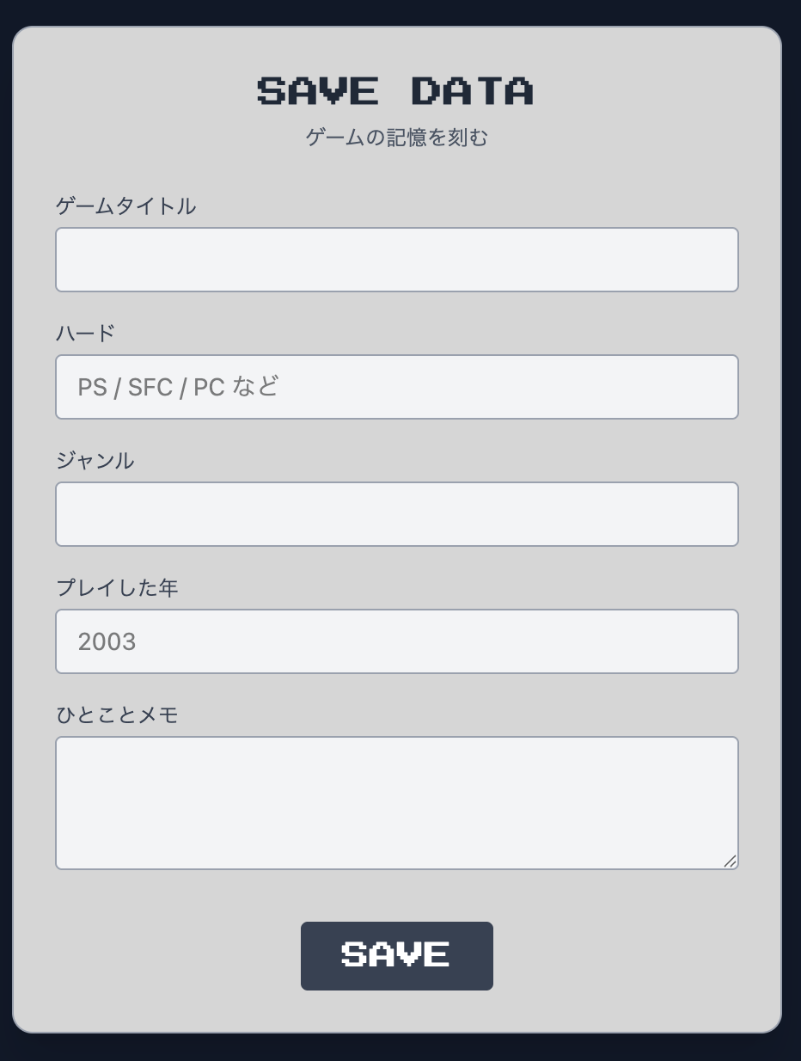Click the プレイした年 label
The width and height of the screenshot is (801, 1061).
(117, 588)
